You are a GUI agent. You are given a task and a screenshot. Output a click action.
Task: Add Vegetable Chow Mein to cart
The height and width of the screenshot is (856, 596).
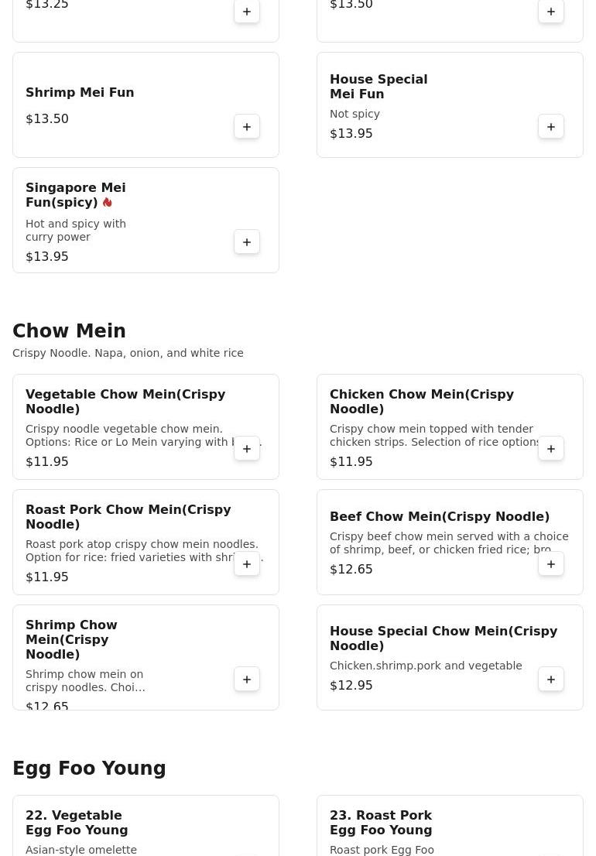pos(247,449)
